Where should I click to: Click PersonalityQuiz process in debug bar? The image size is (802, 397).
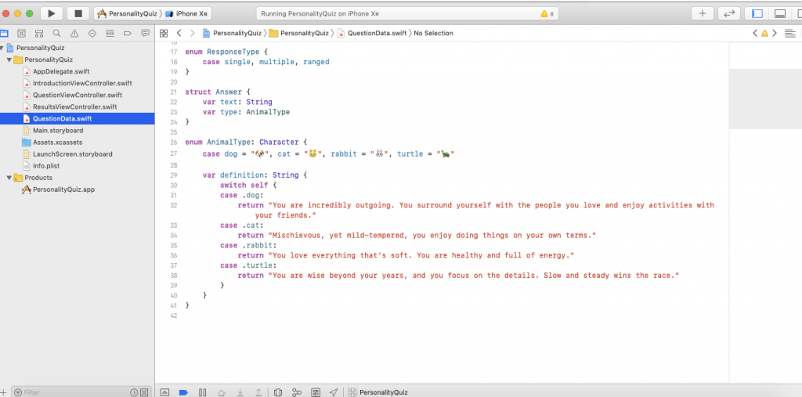click(x=378, y=392)
